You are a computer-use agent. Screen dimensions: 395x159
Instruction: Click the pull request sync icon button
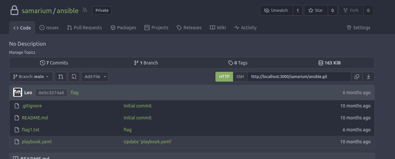(74, 77)
